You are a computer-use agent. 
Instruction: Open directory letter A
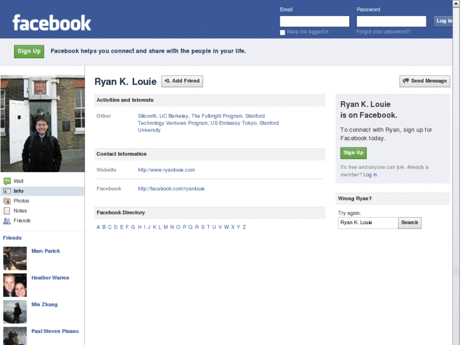pos(98,227)
